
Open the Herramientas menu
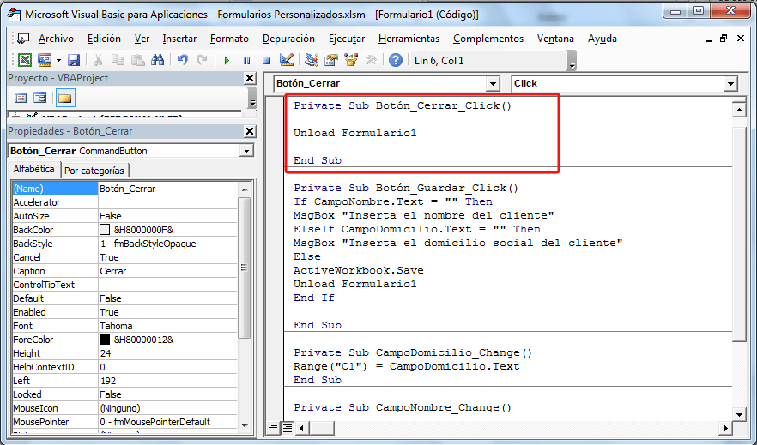click(x=409, y=39)
